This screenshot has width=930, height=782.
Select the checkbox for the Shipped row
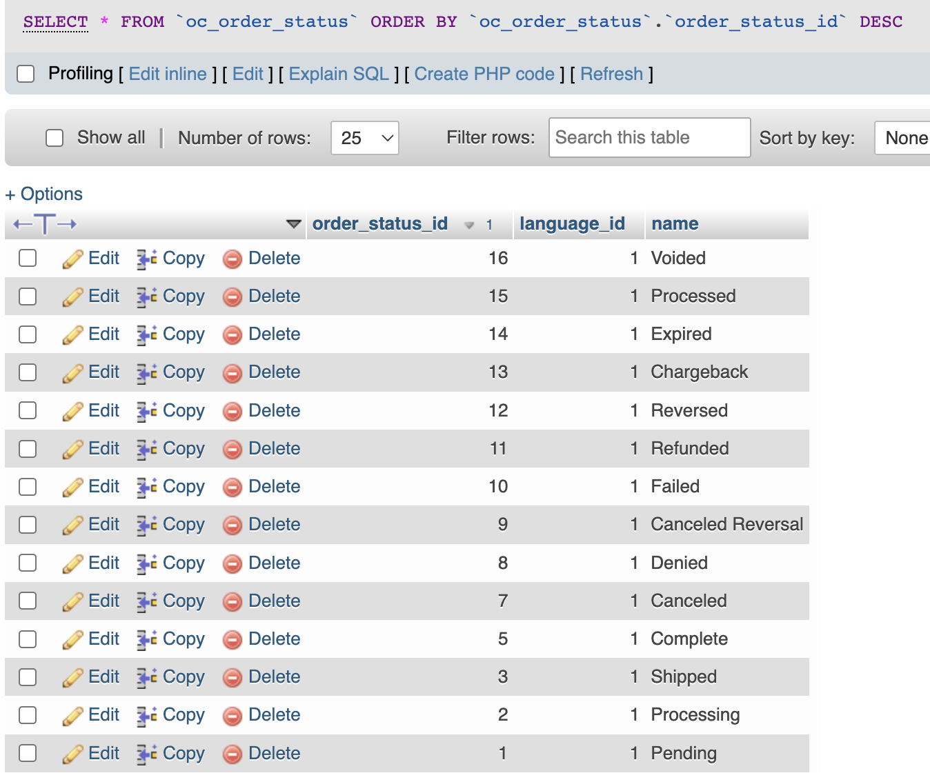click(28, 677)
